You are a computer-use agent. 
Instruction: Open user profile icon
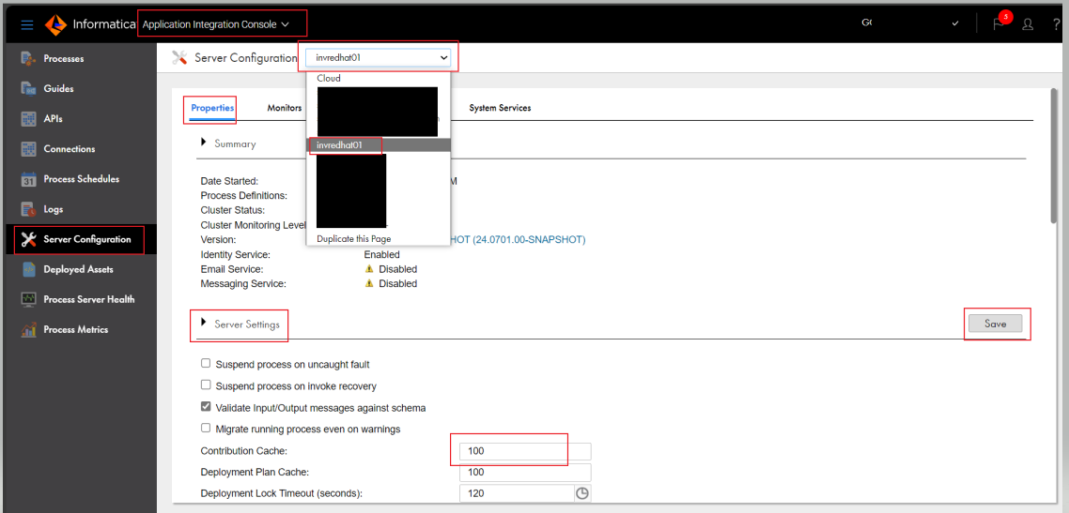[x=1028, y=24]
